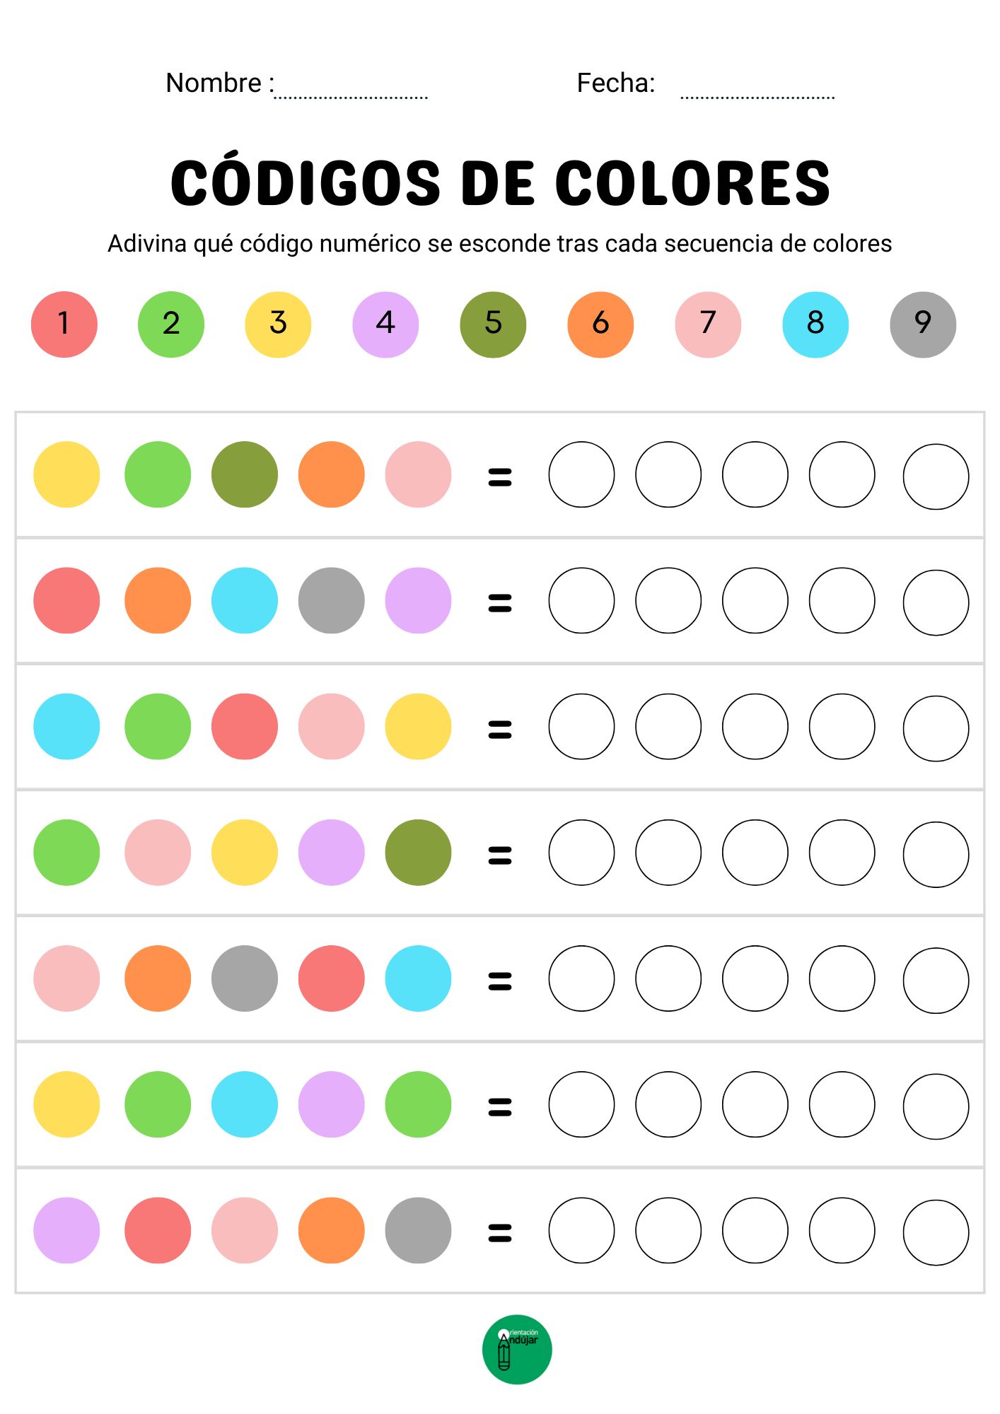1000x1414 pixels.
Task: Click the cyan circle in the fifth sequence row
Action: click(x=418, y=978)
